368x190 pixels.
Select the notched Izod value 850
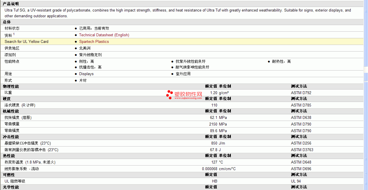(x=214, y=143)
